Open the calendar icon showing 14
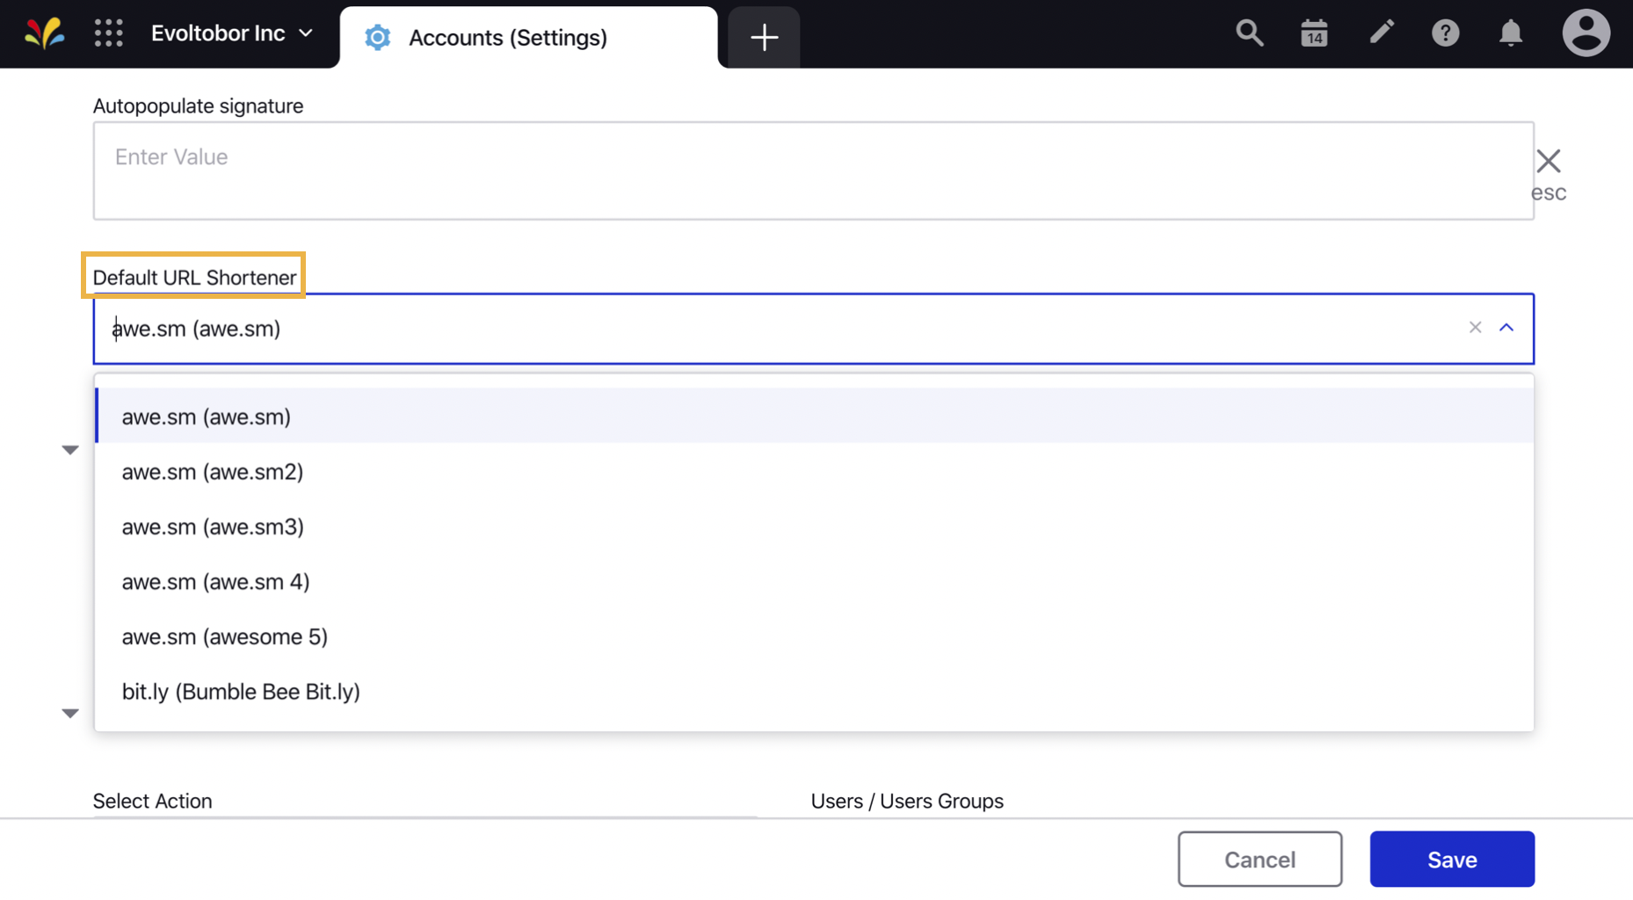The width and height of the screenshot is (1633, 900). [1313, 33]
